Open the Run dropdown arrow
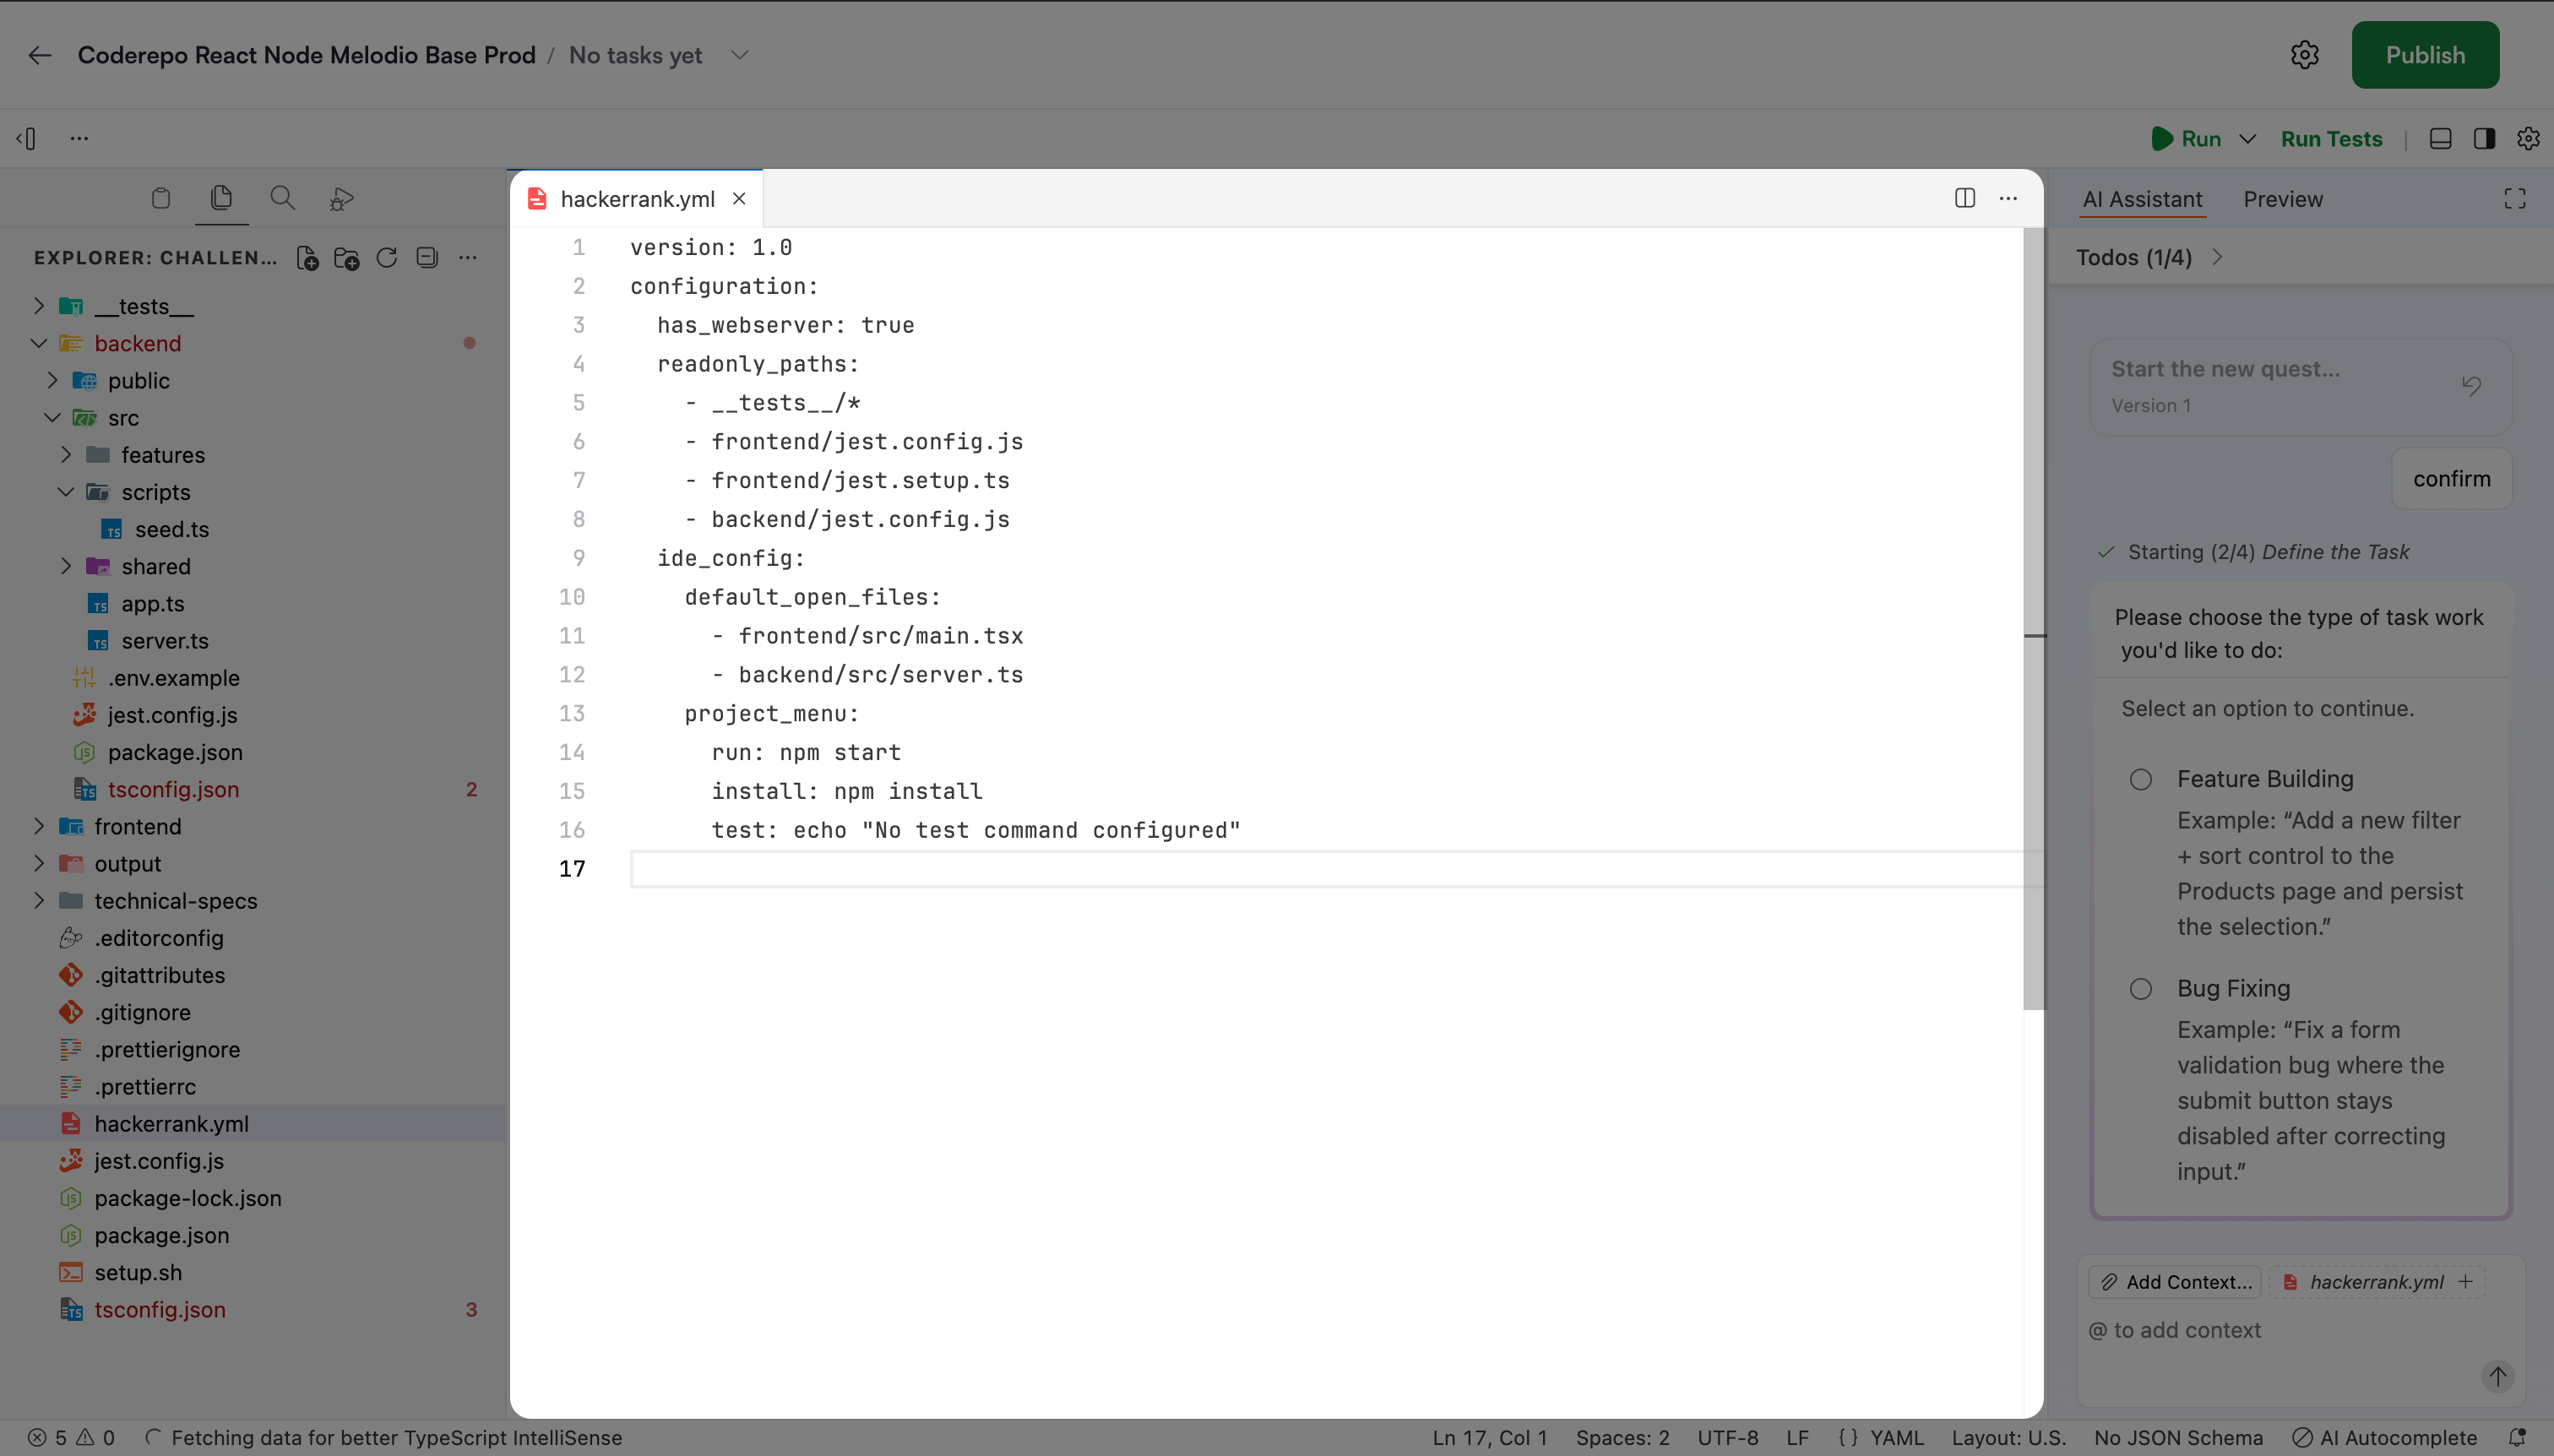This screenshot has width=2554, height=1456. tap(2247, 139)
